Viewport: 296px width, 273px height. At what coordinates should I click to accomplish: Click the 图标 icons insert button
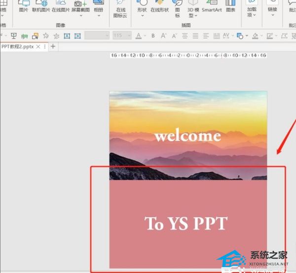tap(177, 9)
